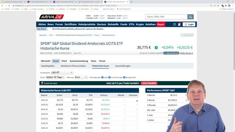This screenshot has height=132, width=235.
Task: Toggle the Splits checkbox
Action: click(x=102, y=77)
